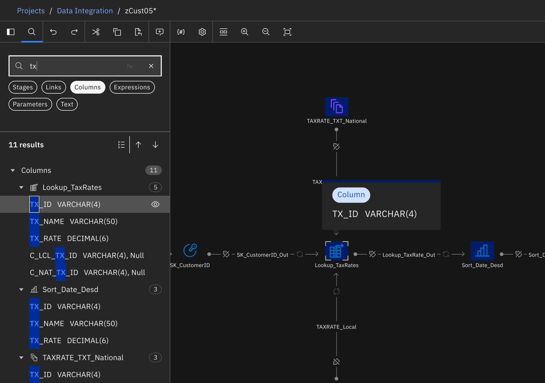545x383 pixels.
Task: Jump to next search result arrow
Action: [x=155, y=145]
